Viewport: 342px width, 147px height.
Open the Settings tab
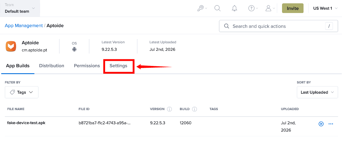coord(118,66)
